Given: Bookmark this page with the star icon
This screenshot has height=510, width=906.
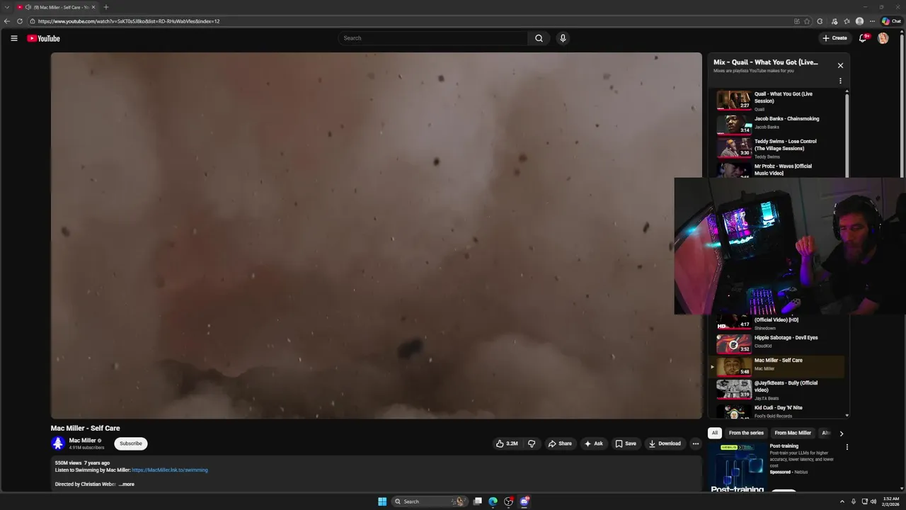Looking at the screenshot, I should click(807, 21).
